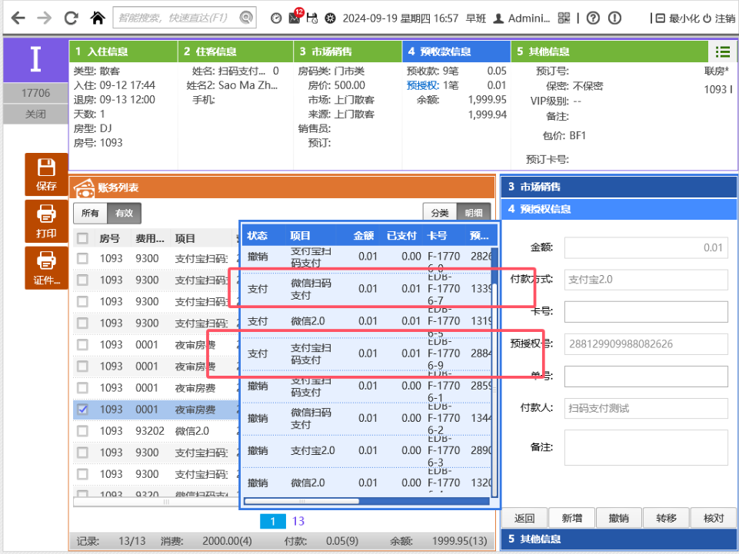
Task: Click the home icon in the top toolbar
Action: click(x=98, y=17)
